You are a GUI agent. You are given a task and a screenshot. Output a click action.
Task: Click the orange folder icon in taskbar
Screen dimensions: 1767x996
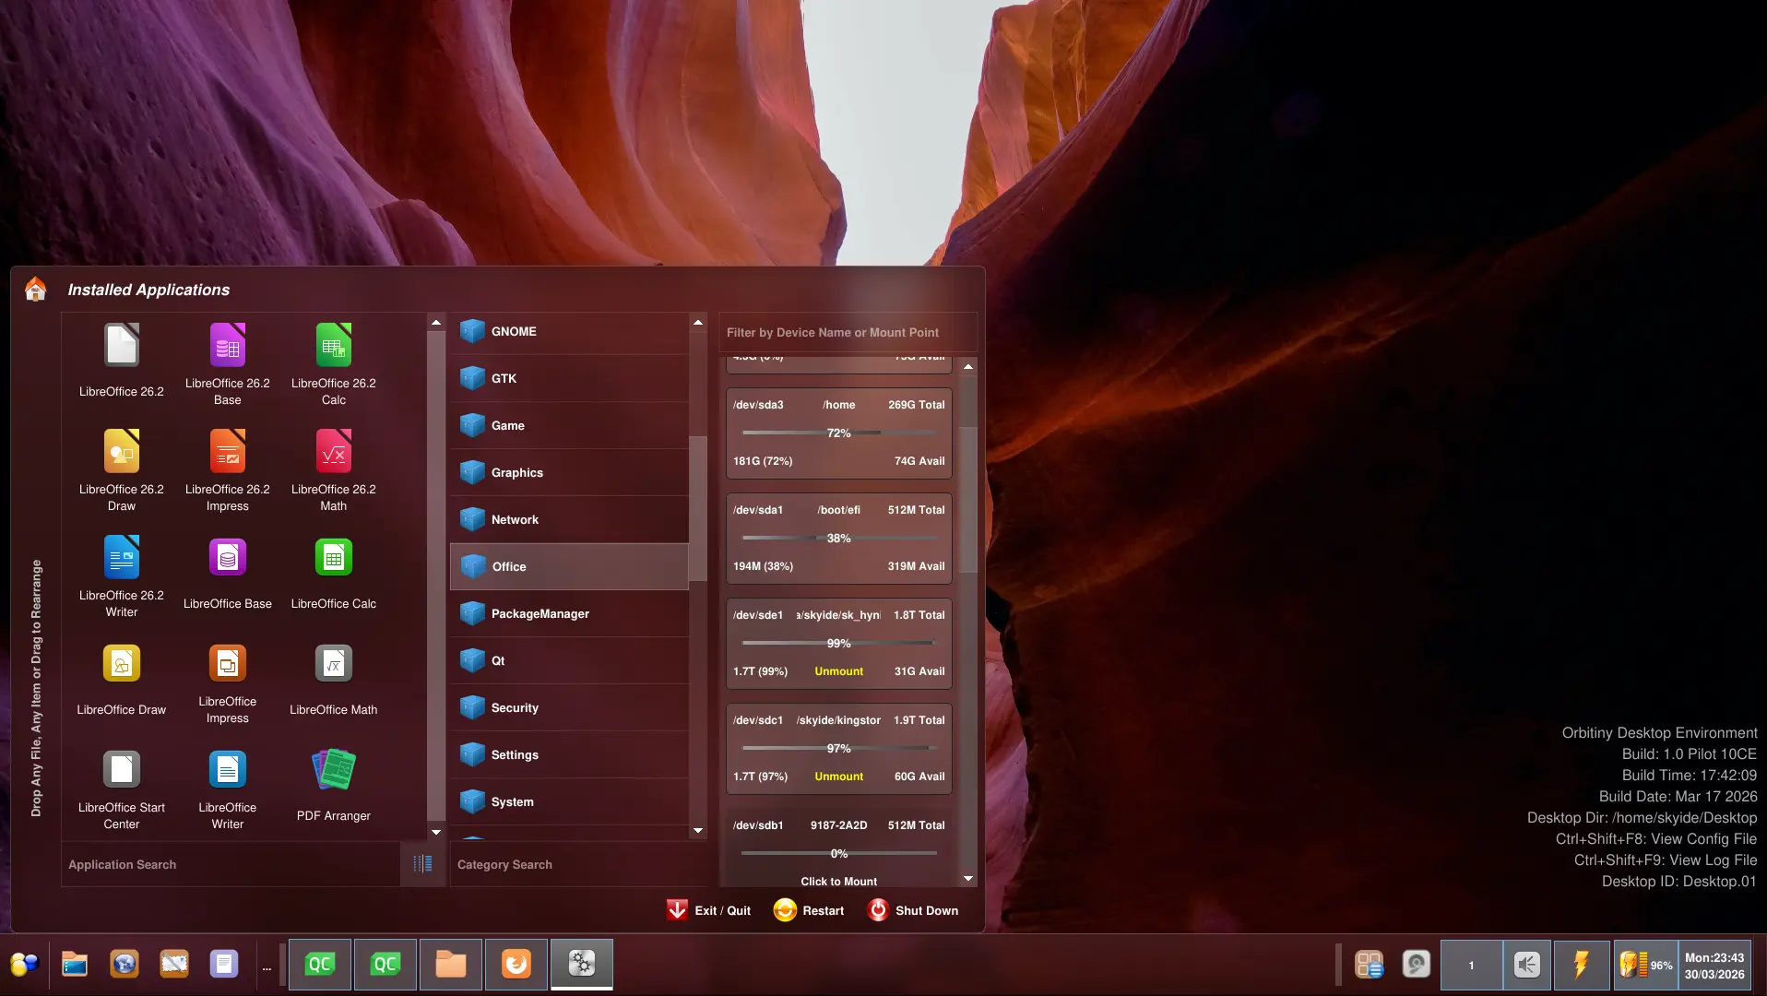point(450,964)
